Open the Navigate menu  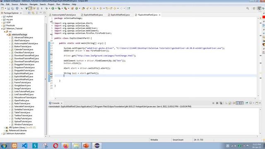tap(34, 4)
